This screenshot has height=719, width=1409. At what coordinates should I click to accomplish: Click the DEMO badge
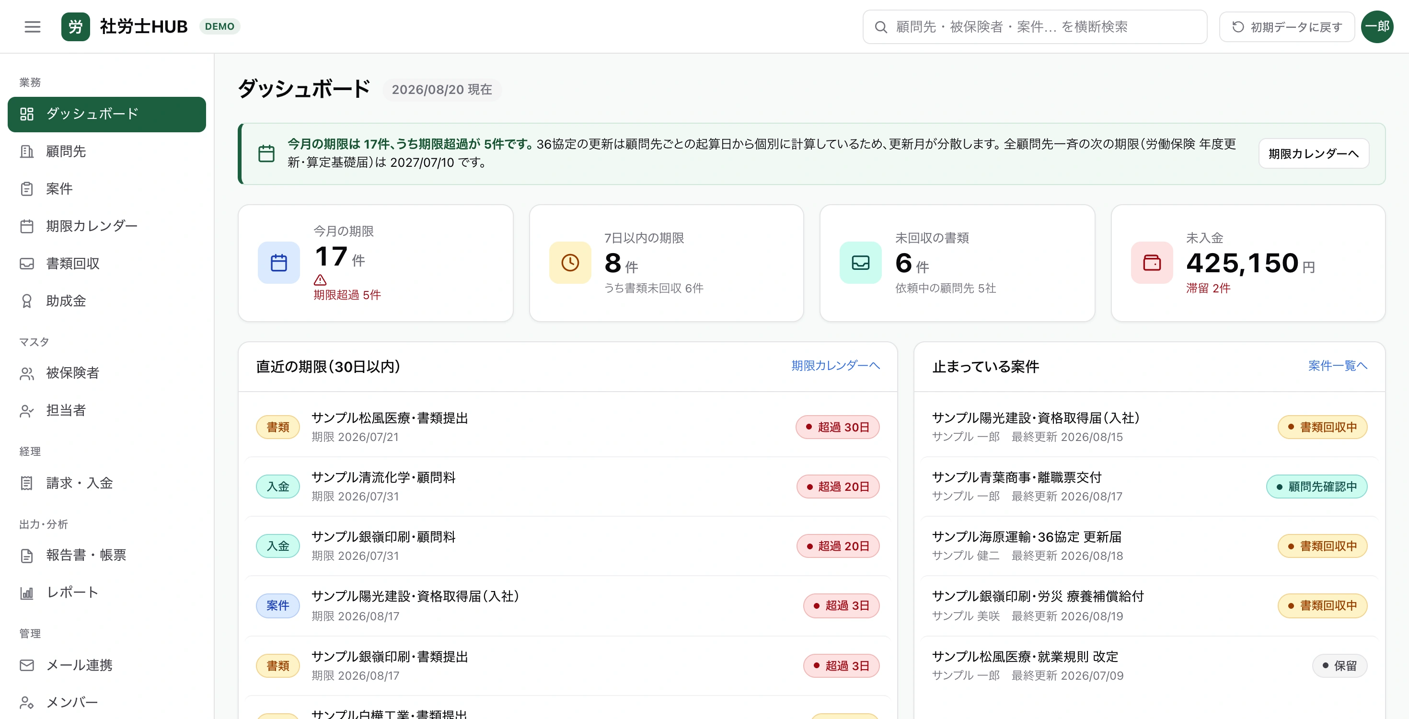coord(219,26)
